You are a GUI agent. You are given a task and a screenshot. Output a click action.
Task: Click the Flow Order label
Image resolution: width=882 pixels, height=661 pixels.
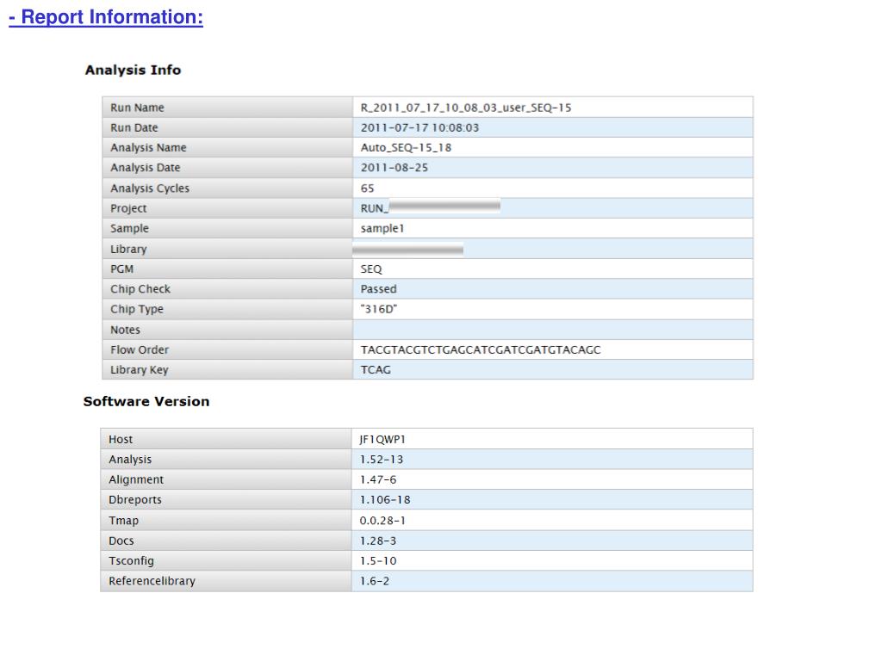pos(140,349)
